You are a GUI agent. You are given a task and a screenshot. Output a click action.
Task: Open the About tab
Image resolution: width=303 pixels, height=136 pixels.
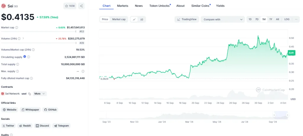click(180, 6)
